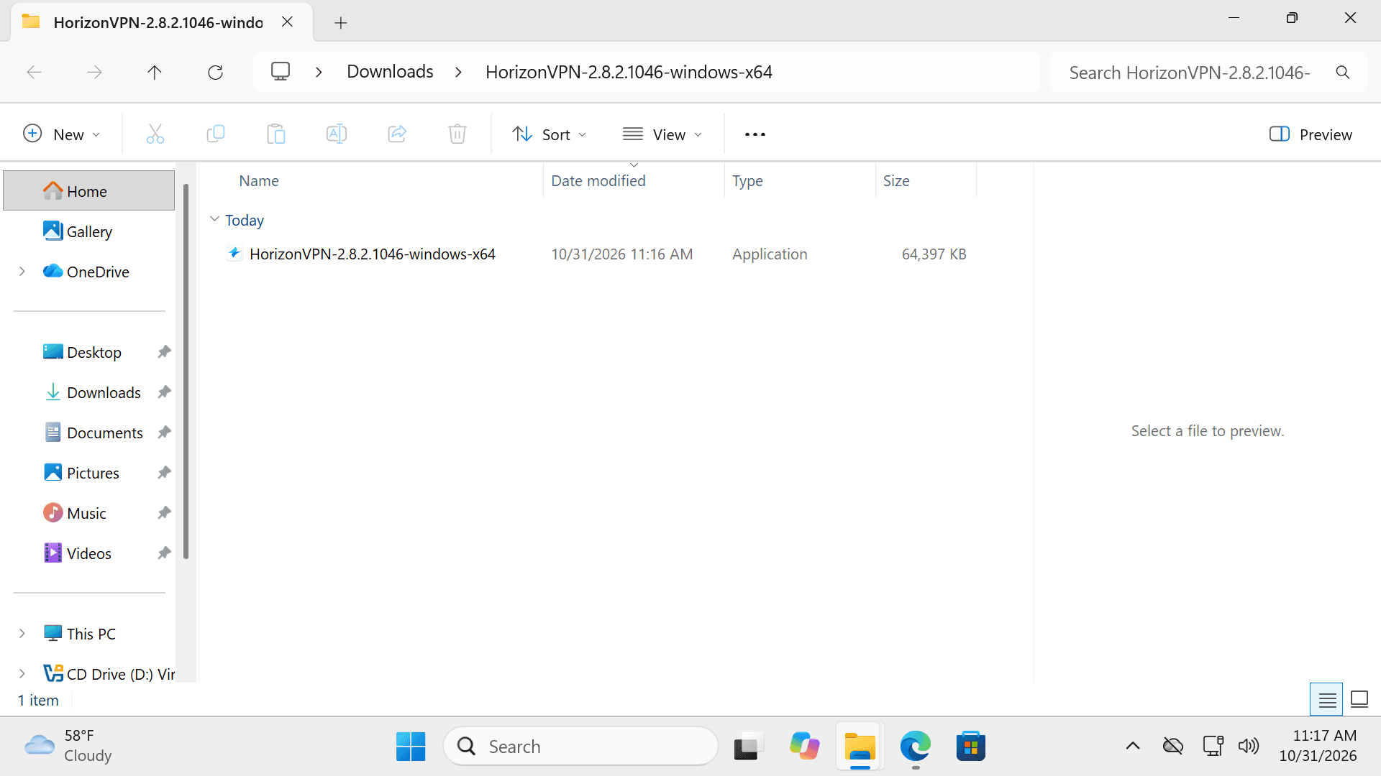Screen dimensions: 1381x776
Task: Select Gallery in the navigation pane
Action: (x=89, y=231)
